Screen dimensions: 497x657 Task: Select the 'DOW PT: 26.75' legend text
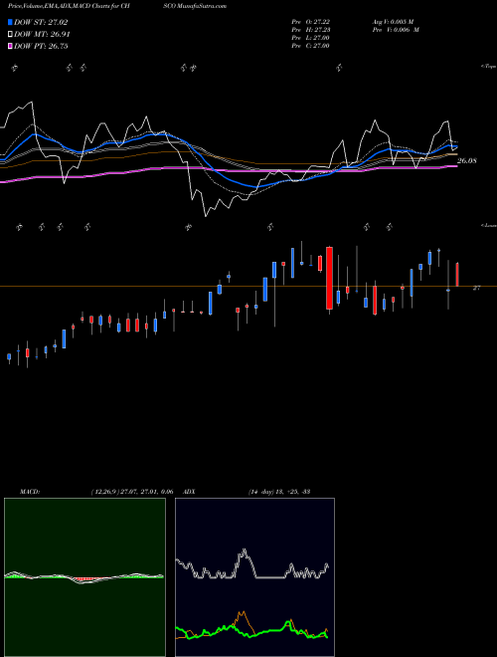[41, 47]
